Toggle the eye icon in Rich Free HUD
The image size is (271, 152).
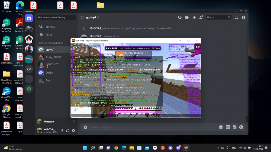point(198,47)
